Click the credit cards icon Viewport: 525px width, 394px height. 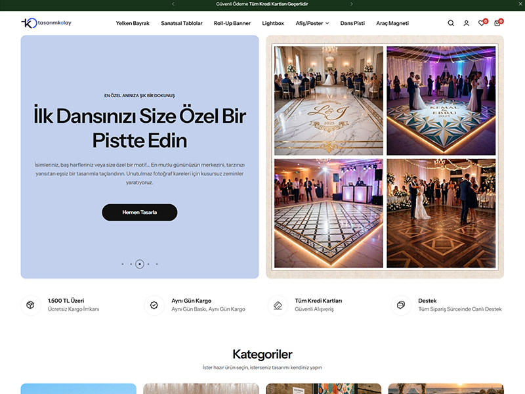coord(278,305)
